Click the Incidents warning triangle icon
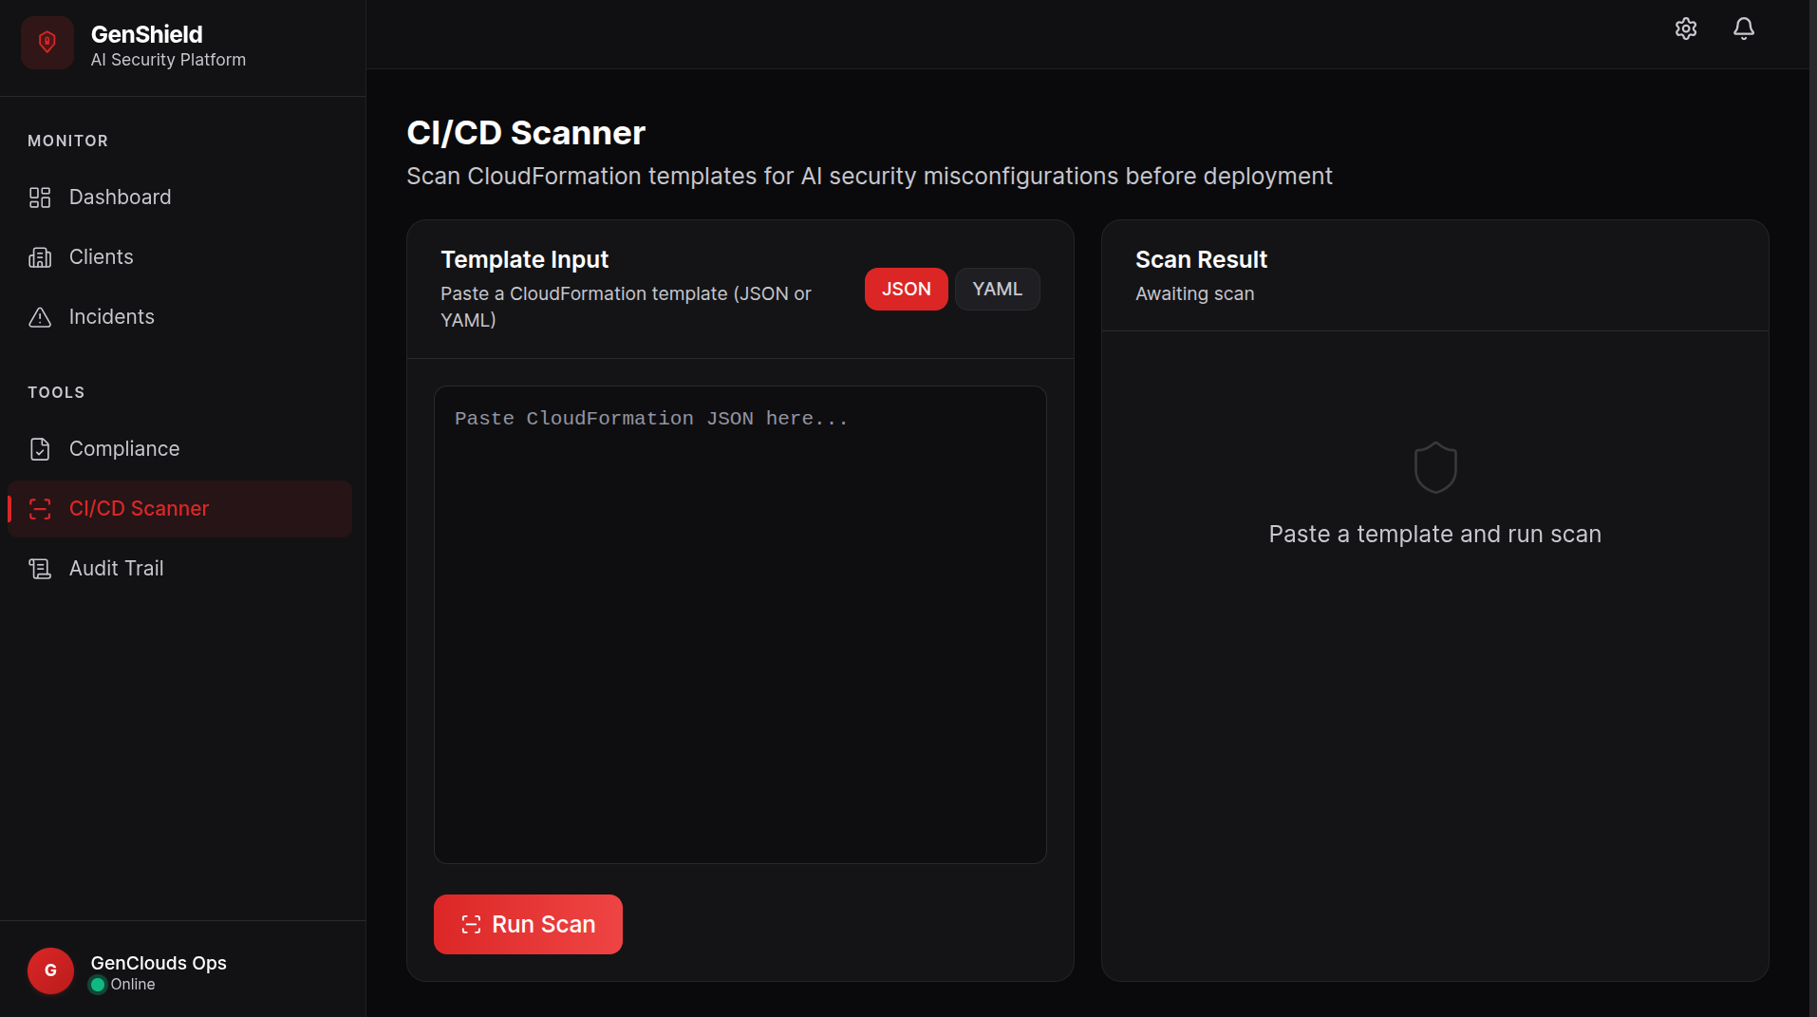Viewport: 1817px width, 1017px height. click(40, 317)
